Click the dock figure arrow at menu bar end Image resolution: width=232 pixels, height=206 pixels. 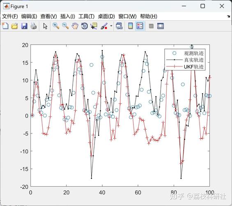click(228, 16)
